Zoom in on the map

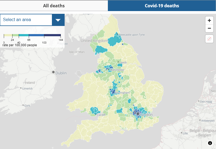(x=209, y=21)
